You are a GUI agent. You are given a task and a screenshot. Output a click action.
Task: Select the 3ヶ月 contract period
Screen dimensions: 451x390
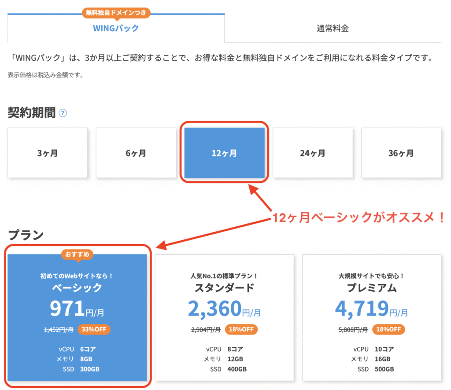point(48,153)
